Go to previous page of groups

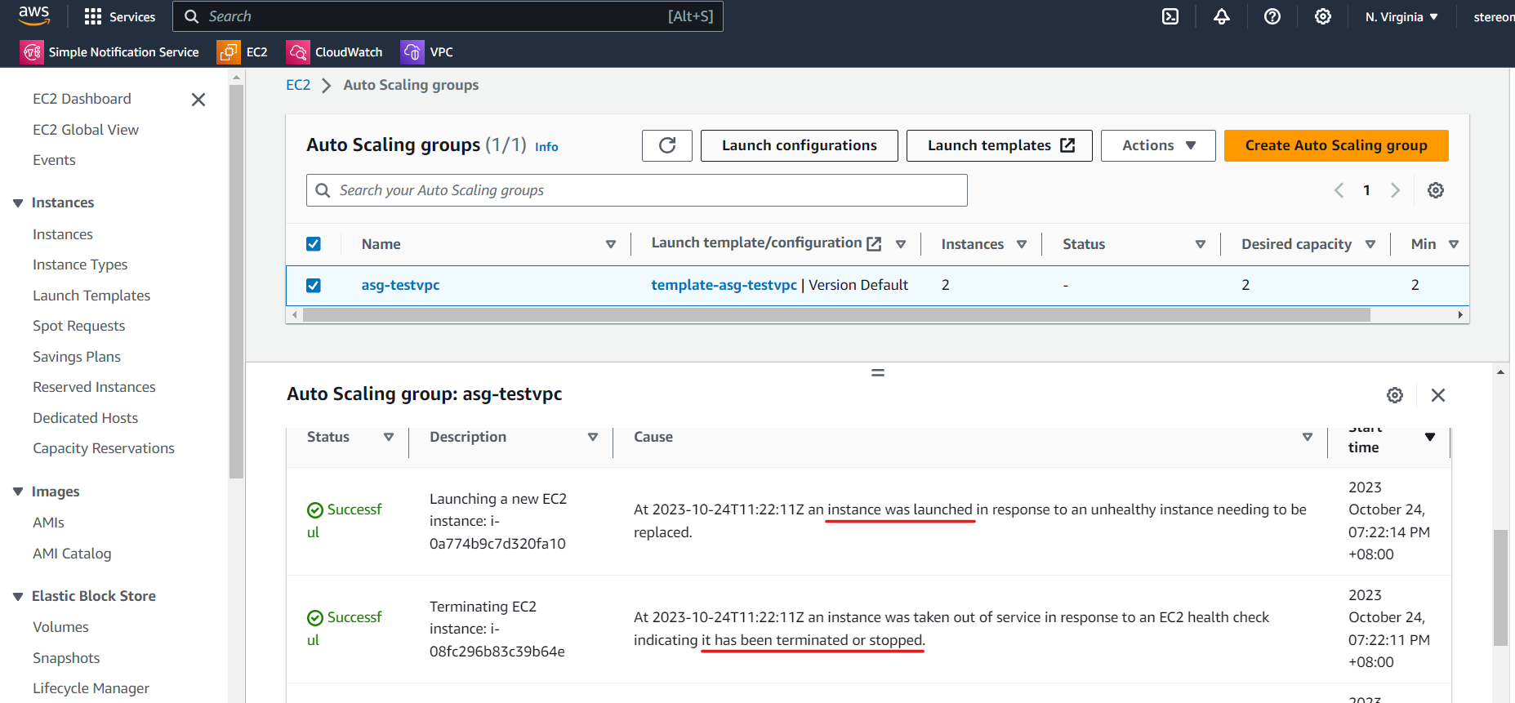[1339, 190]
